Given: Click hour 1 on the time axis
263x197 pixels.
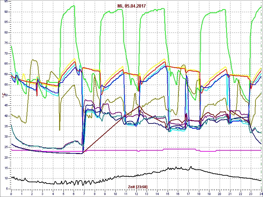Looking at the screenshot, I should tap(22, 193).
